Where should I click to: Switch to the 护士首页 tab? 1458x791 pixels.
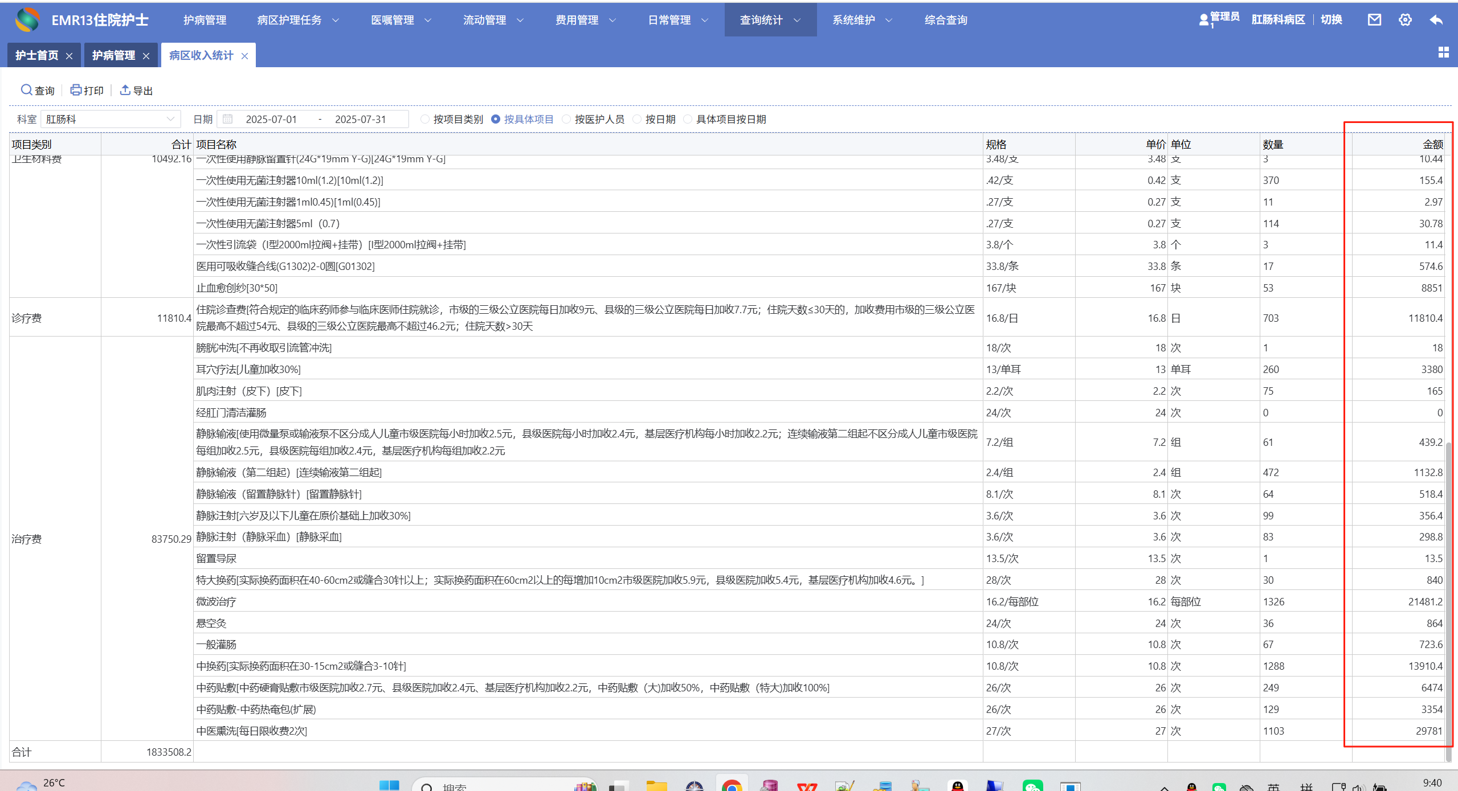pyautogui.click(x=37, y=55)
